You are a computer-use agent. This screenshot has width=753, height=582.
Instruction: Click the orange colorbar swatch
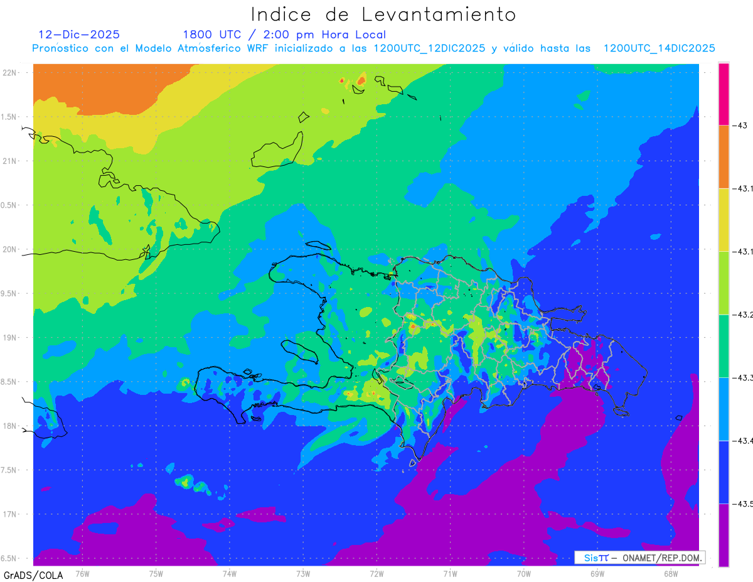tap(724, 157)
